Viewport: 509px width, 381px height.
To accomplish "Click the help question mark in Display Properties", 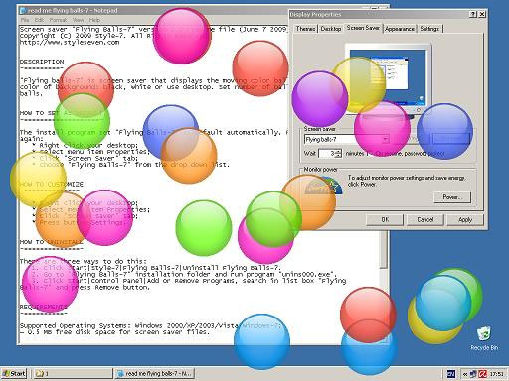I will tap(473, 14).
